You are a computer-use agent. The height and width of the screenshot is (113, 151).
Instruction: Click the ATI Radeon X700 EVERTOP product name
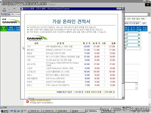tap(62, 64)
